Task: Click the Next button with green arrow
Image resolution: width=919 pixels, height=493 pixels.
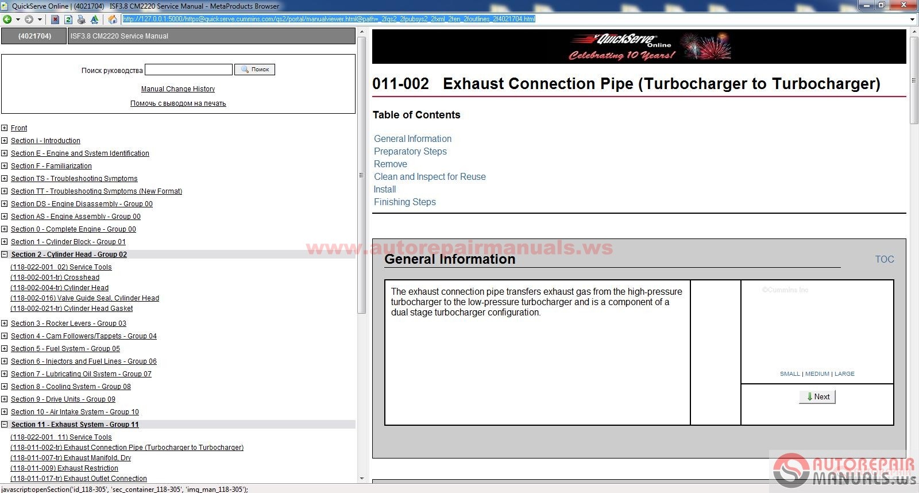Action: point(817,397)
